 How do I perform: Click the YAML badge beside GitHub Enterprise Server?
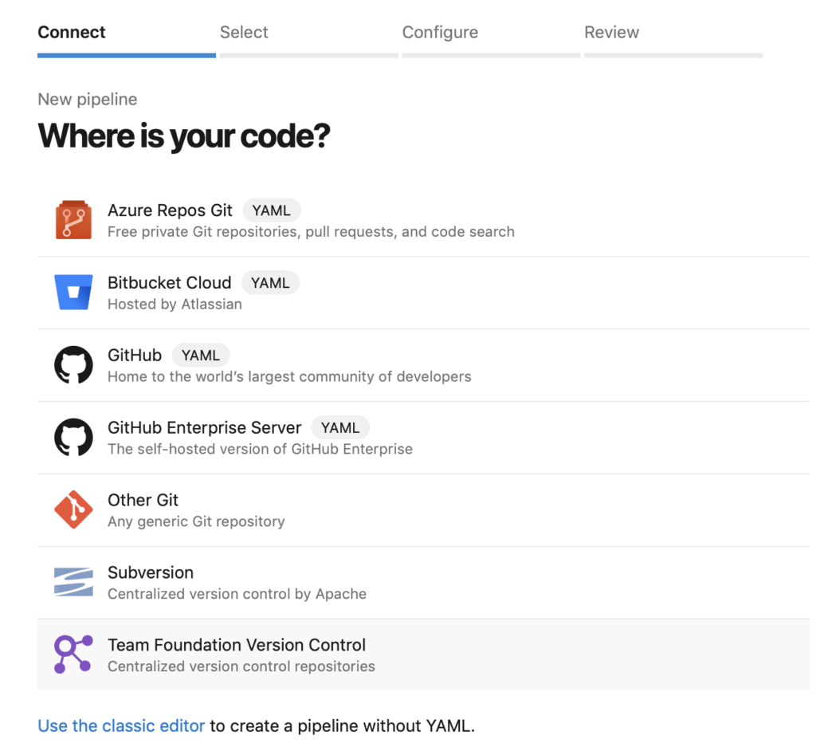click(x=339, y=427)
